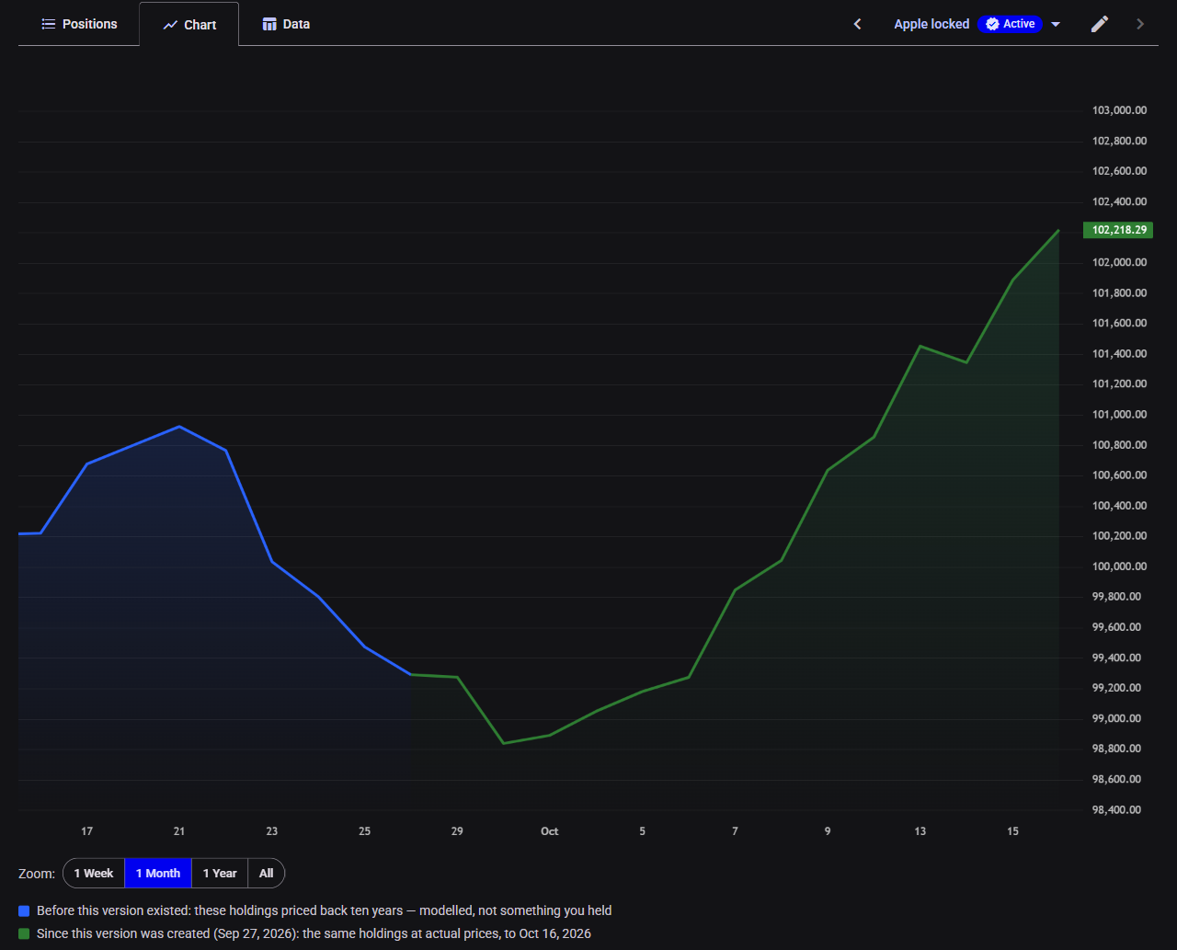Viewport: 1177px width, 950px height.
Task: Click the 100,000.00 price axis label
Action: click(x=1119, y=567)
